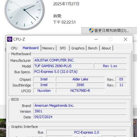Go to the Graphics tab
Image resolution: width=137 pixels, height=137 pixels.
(x=78, y=48)
